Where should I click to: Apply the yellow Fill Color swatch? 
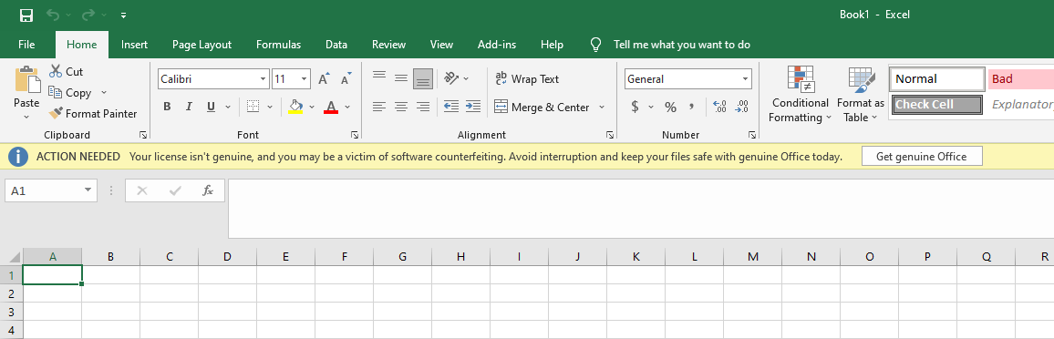(x=295, y=107)
